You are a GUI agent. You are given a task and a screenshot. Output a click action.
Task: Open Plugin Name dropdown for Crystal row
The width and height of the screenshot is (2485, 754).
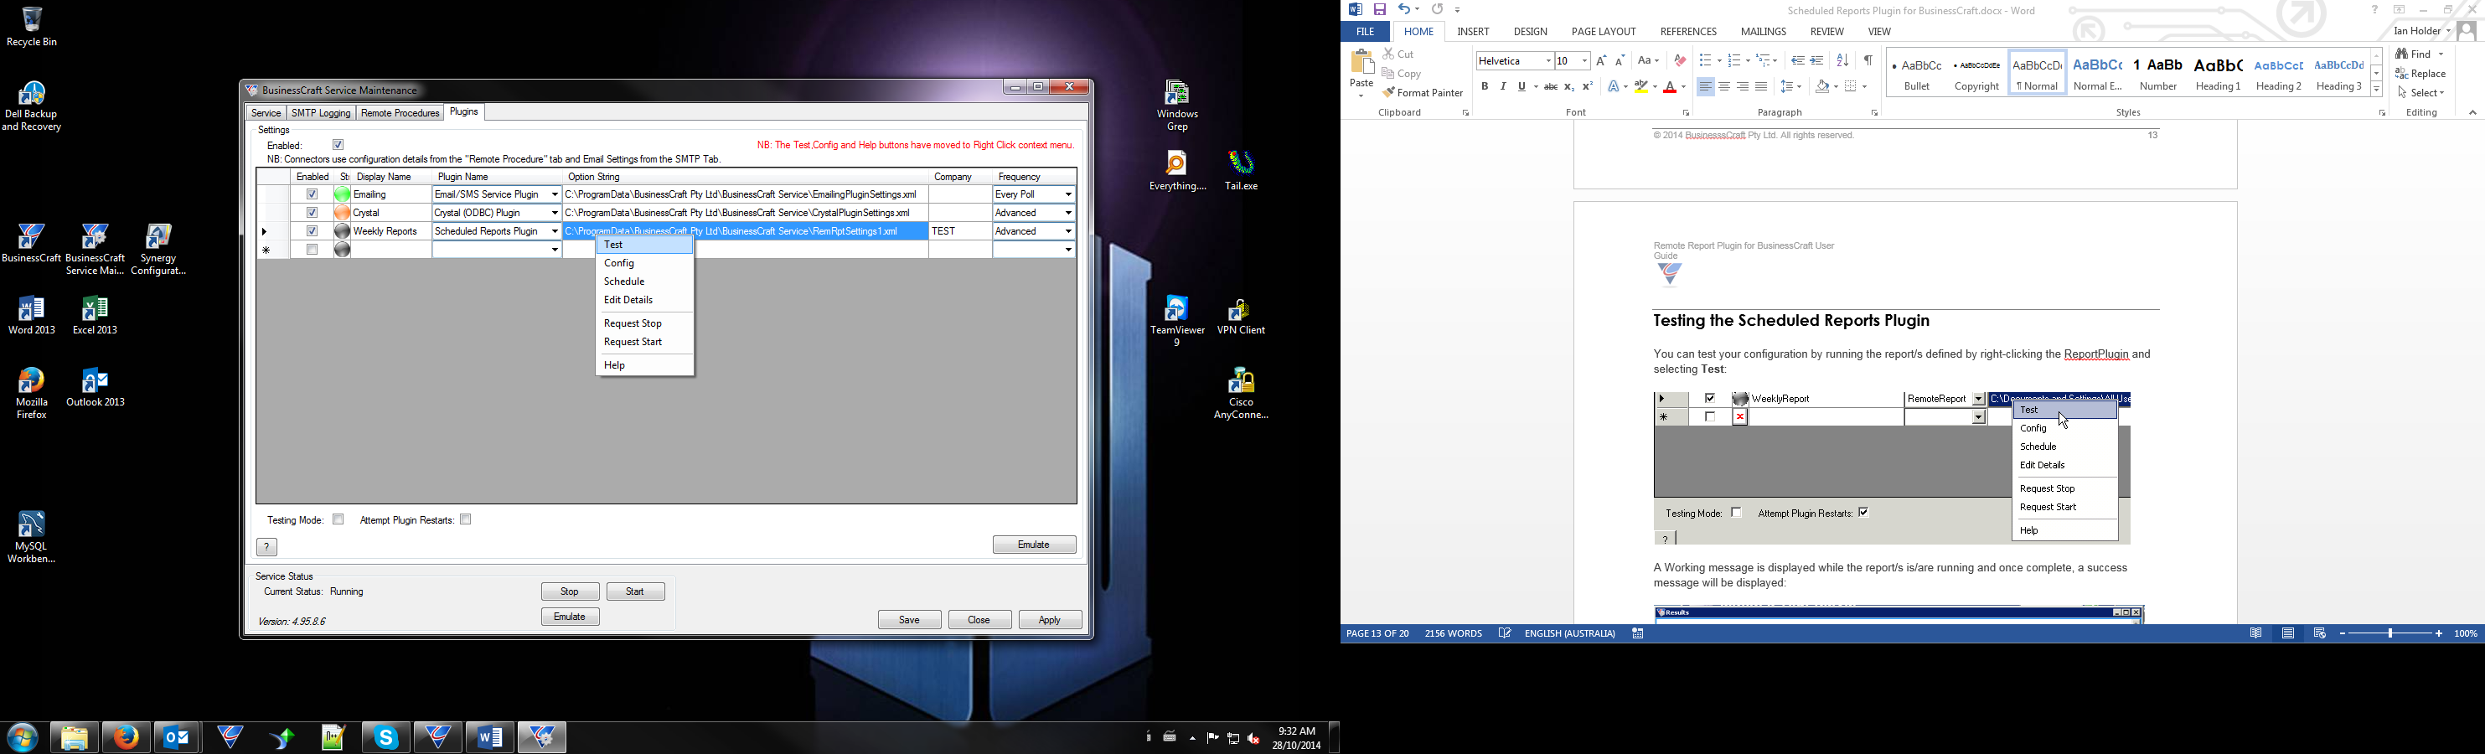[555, 213]
